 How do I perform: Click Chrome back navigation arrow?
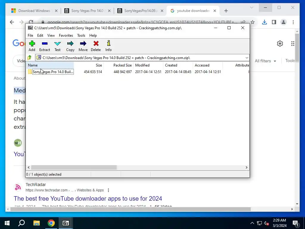tap(12, 22)
